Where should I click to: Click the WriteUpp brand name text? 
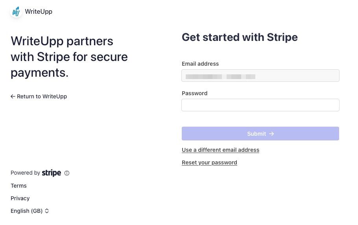click(x=39, y=12)
